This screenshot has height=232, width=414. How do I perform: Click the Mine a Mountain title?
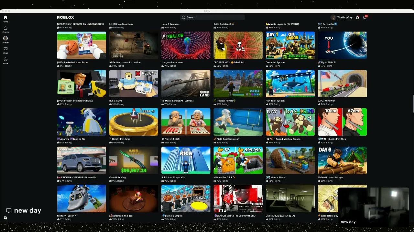pyautogui.click(x=121, y=24)
